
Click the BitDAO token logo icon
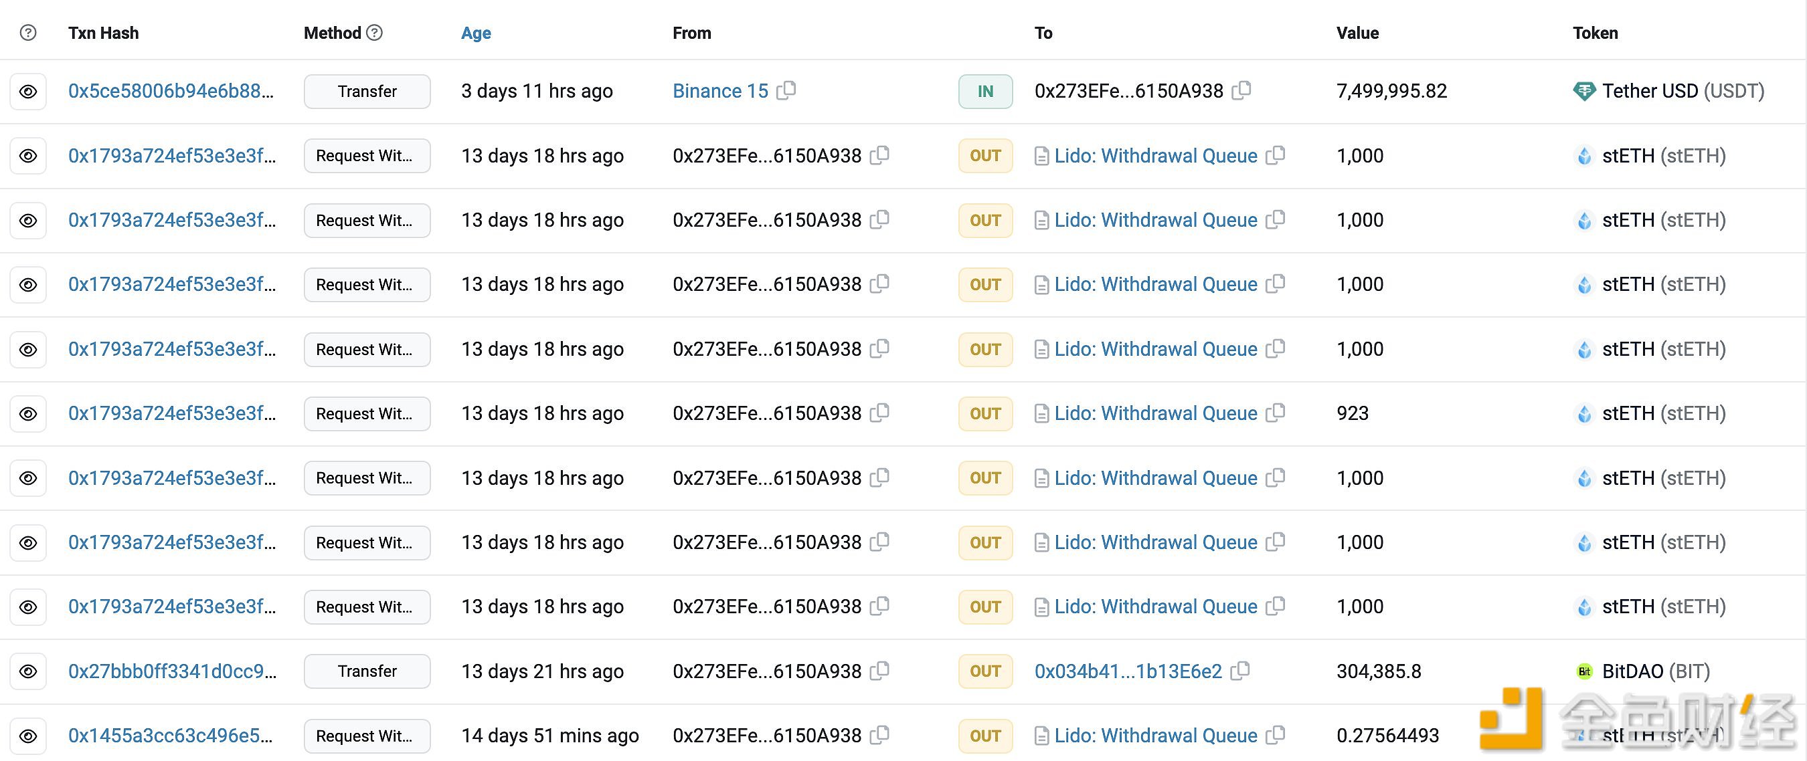click(x=1584, y=671)
